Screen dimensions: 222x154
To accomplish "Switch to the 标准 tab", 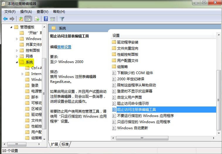I will click(65, 144).
